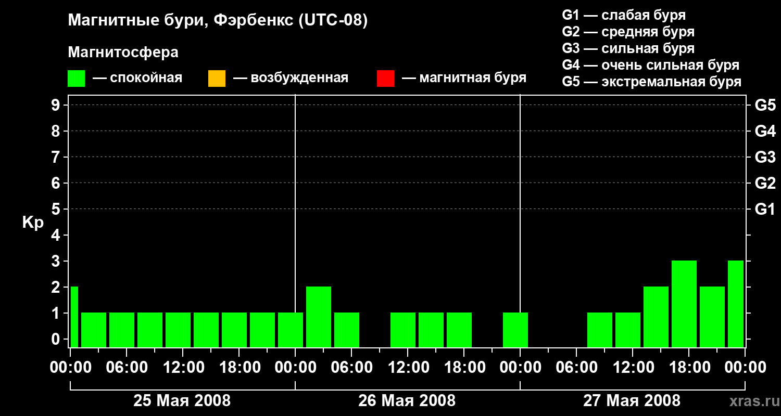
Task: Click the Kp 2 bar between 27 May 12:00 and 18:00
Action: [x=656, y=317]
